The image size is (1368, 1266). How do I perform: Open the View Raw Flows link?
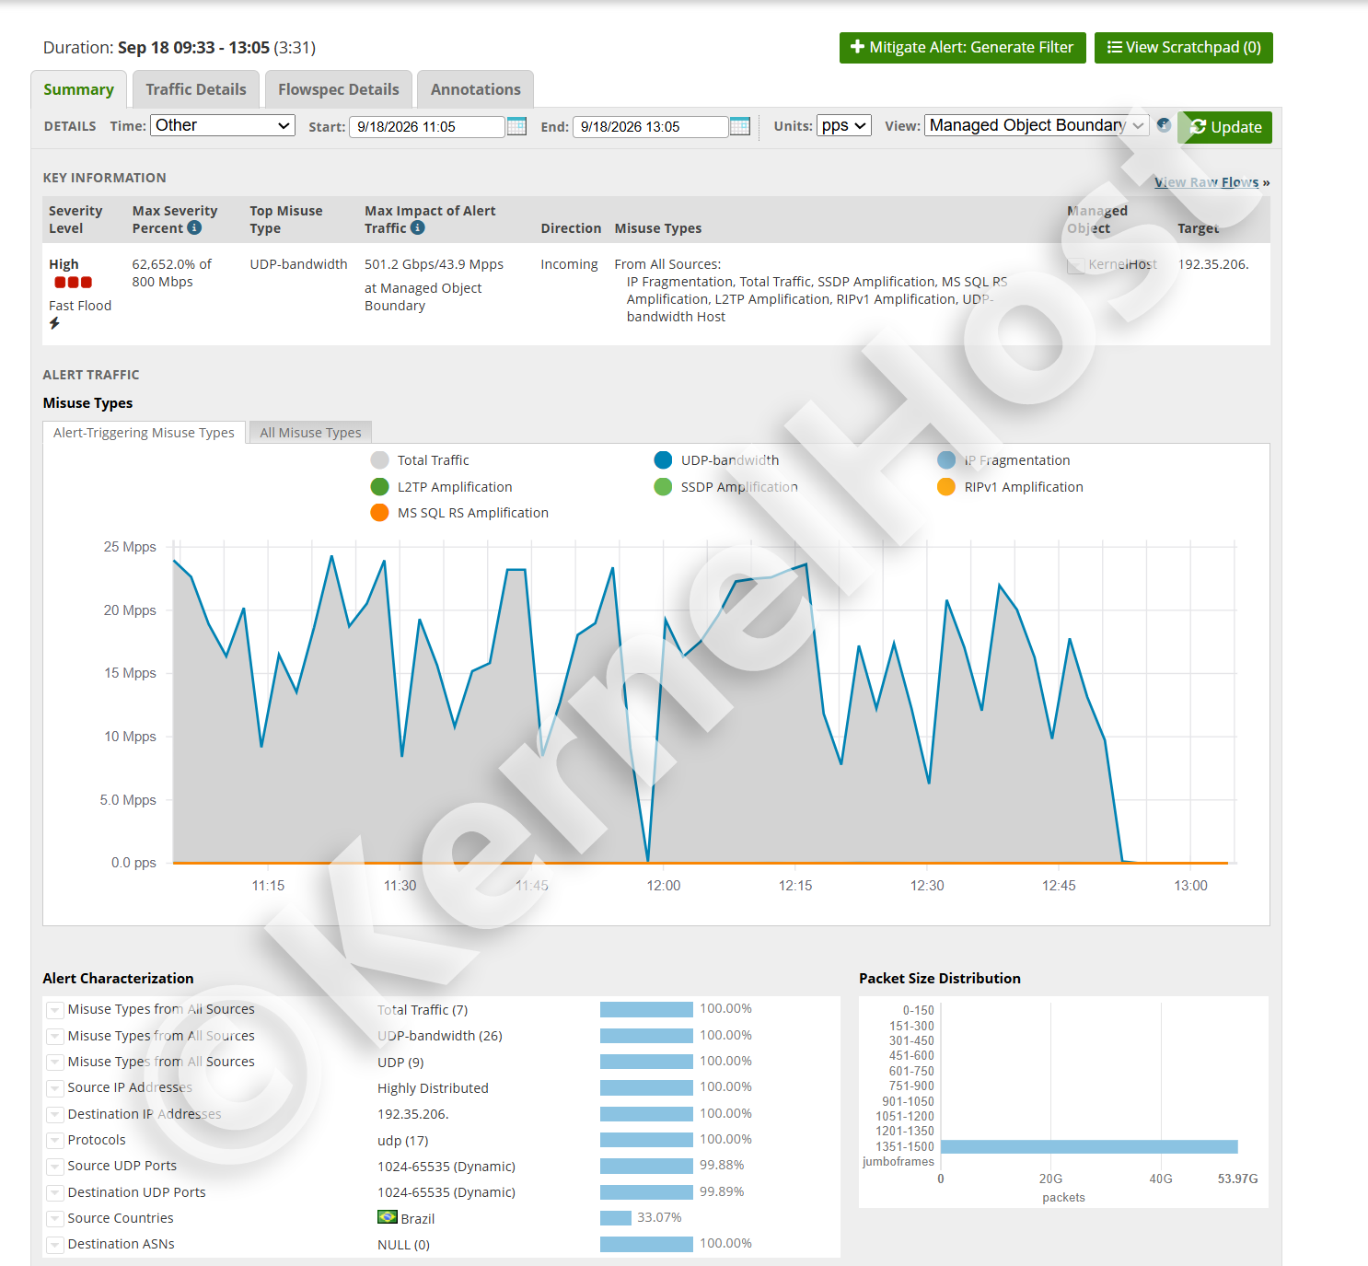tap(1207, 182)
